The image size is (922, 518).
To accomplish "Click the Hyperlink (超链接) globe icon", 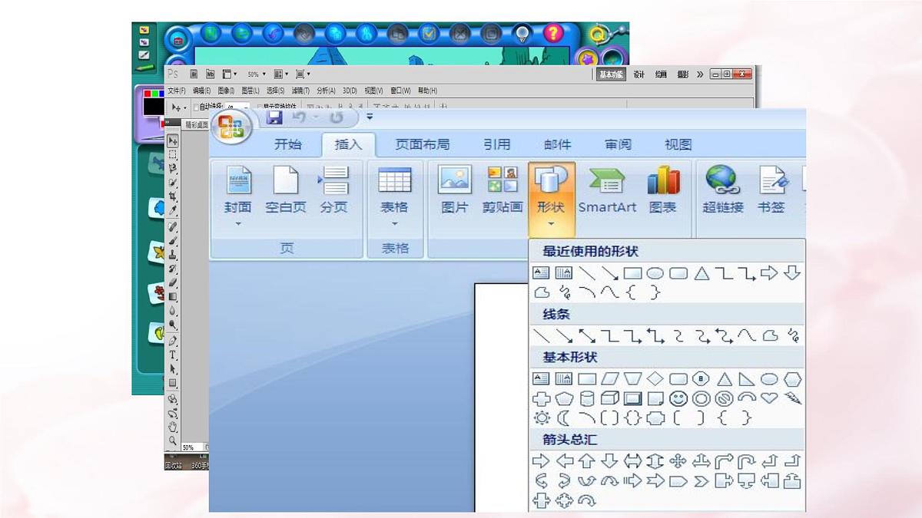I will tap(722, 180).
